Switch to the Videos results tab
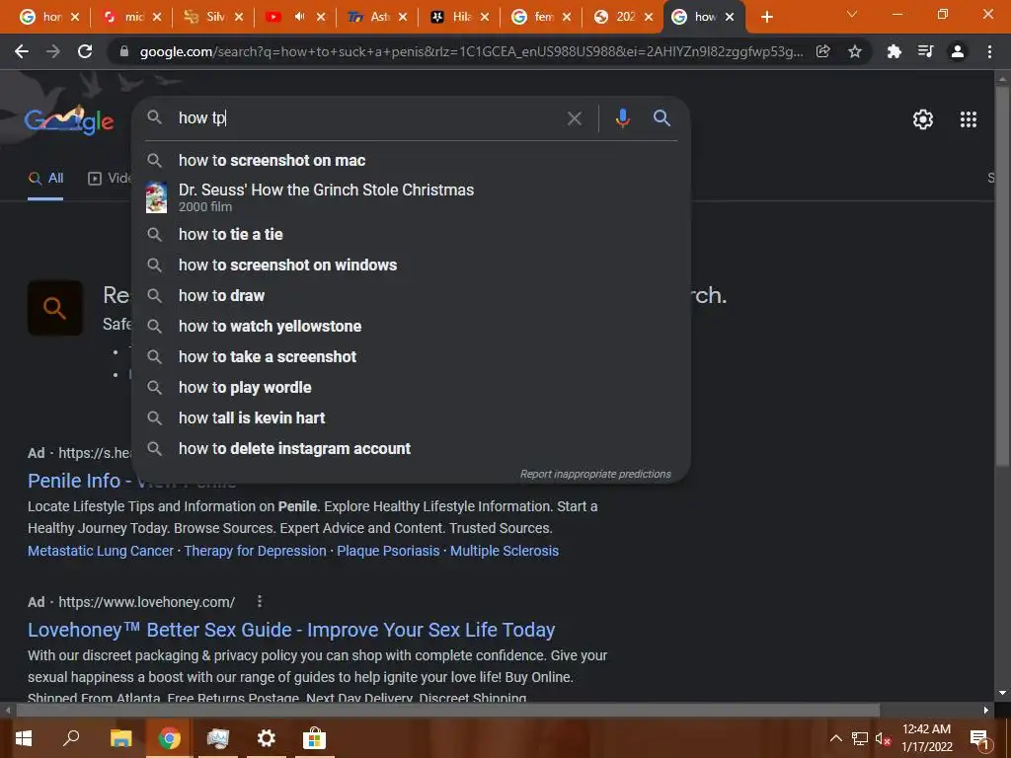The height and width of the screenshot is (758, 1011). point(110,179)
